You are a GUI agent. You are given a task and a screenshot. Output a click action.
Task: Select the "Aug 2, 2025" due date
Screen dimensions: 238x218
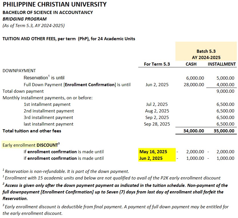pyautogui.click(x=157, y=111)
